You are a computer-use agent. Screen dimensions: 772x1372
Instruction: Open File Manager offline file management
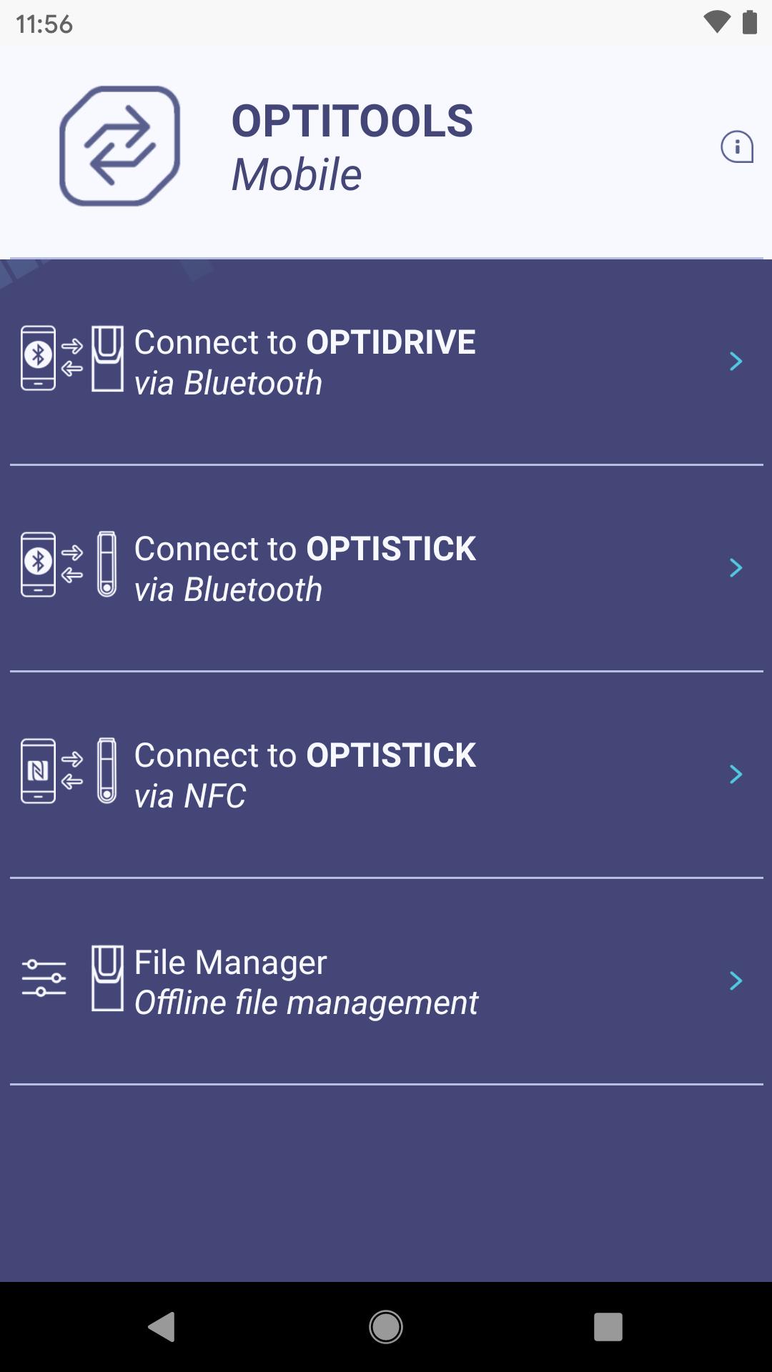(x=306, y=982)
